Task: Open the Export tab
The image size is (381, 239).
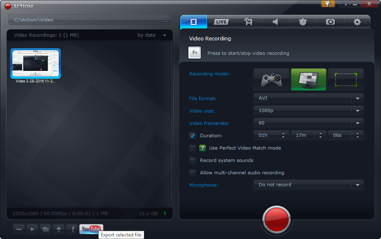Action: tap(248, 22)
